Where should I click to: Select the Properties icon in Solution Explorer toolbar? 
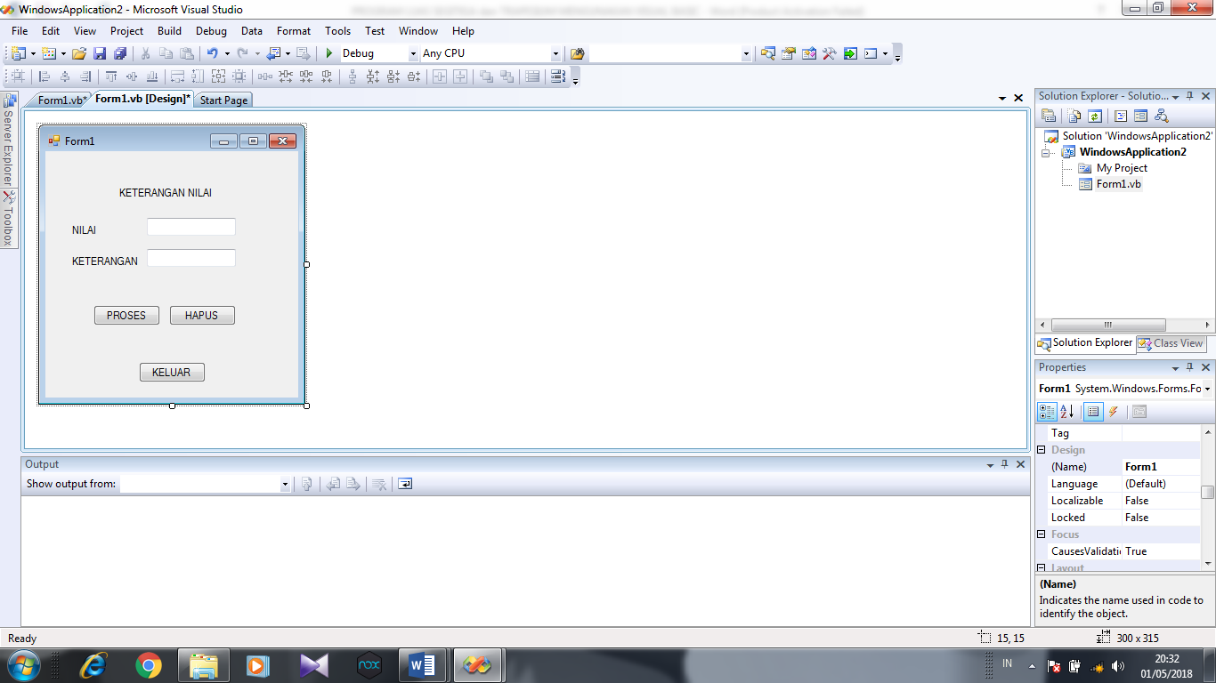(1049, 116)
